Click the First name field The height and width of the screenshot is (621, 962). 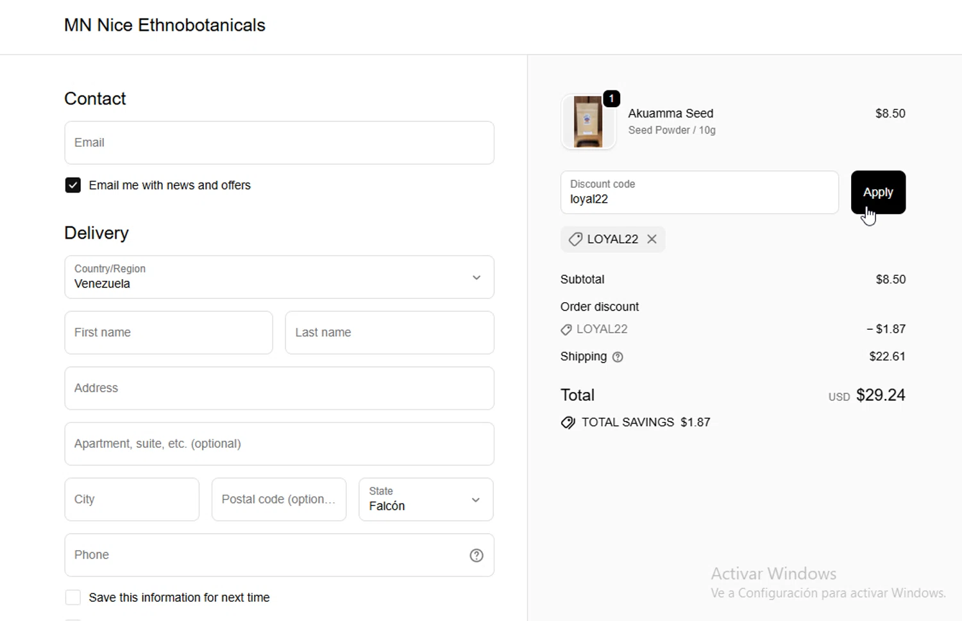[169, 332]
